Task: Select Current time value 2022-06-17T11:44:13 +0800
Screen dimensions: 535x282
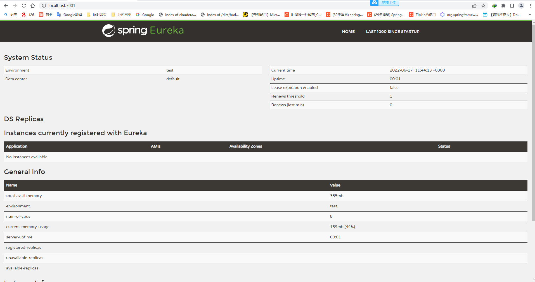Action: tap(417, 70)
